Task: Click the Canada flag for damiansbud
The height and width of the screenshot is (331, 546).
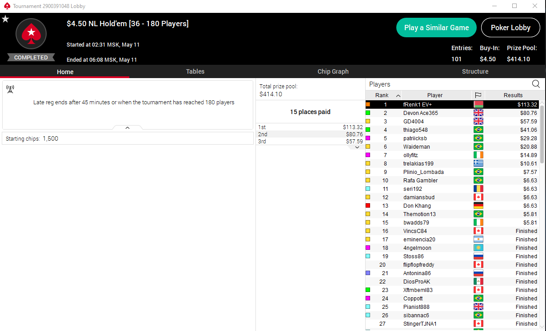Action: pyautogui.click(x=478, y=197)
